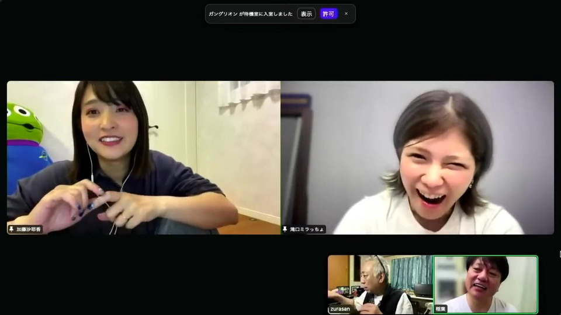
Task: Click the zurasan name label
Action: [x=340, y=309]
